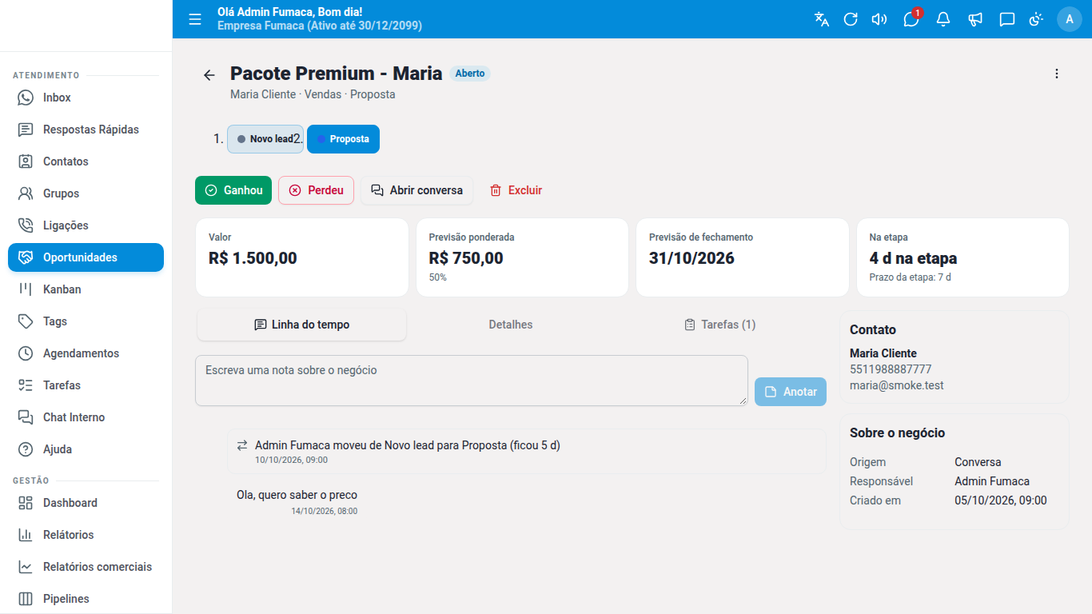This screenshot has height=614, width=1092.
Task: Open the user avatar menu "A"
Action: click(1070, 19)
